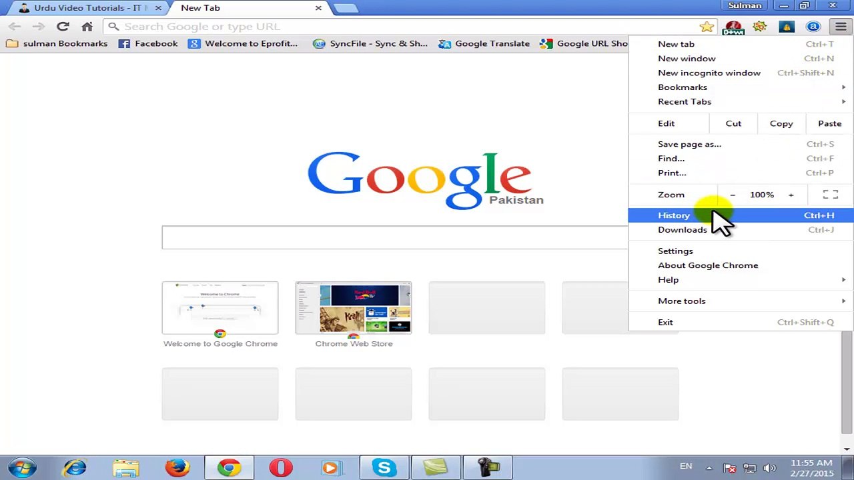Open Windows Explorer from the taskbar
The height and width of the screenshot is (480, 854).
[125, 468]
